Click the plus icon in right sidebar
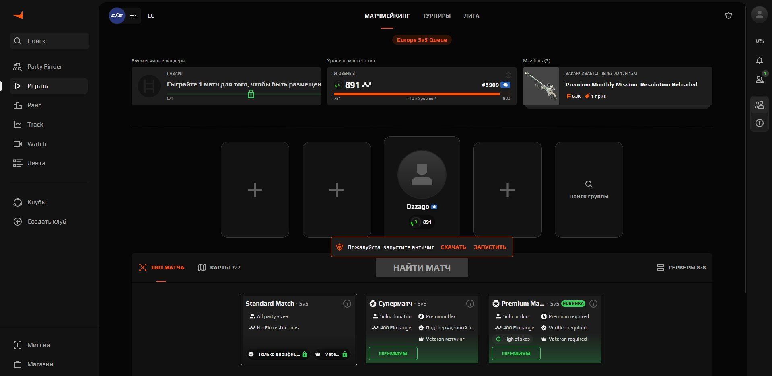The width and height of the screenshot is (772, 376). coord(759,123)
